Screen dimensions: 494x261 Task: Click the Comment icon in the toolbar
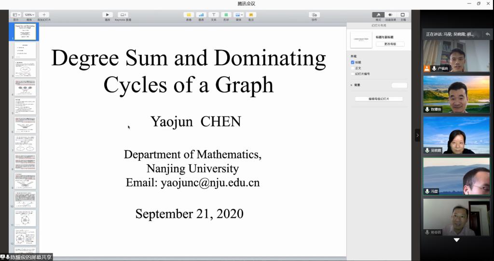pos(251,15)
